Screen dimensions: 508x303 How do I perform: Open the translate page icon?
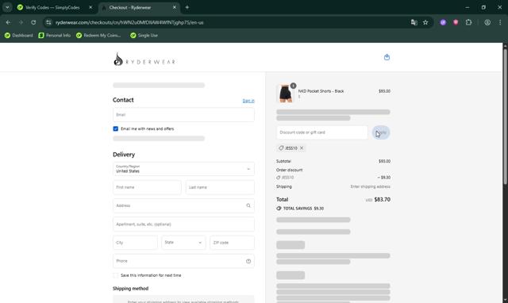414,22
